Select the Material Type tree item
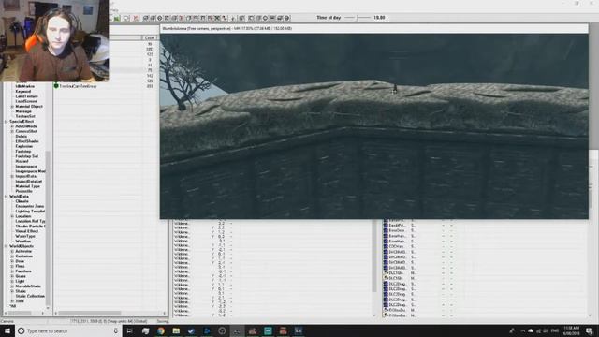 click(27, 186)
